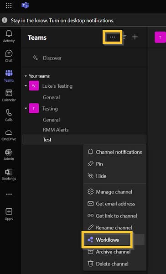Click the Testing team avatar
This screenshot has height=274, width=166.
(34, 108)
